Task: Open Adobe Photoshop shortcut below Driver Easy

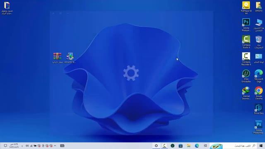Action: click(258, 127)
